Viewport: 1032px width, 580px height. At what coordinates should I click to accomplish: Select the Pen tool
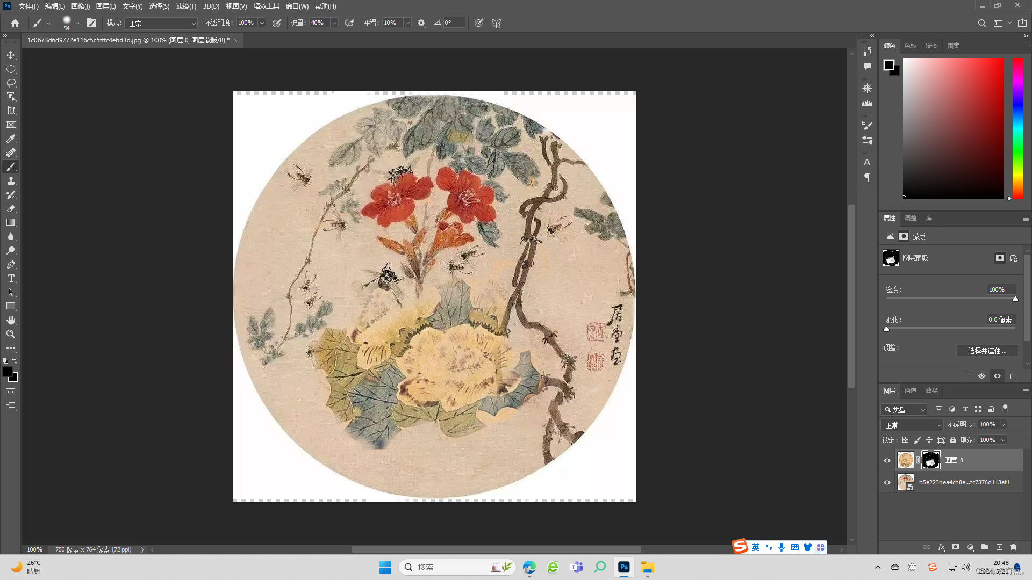tap(11, 264)
